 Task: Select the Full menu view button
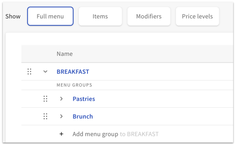click(x=50, y=16)
